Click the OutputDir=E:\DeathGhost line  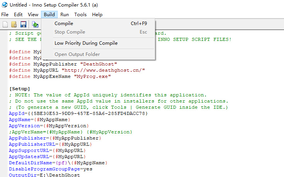(44, 175)
